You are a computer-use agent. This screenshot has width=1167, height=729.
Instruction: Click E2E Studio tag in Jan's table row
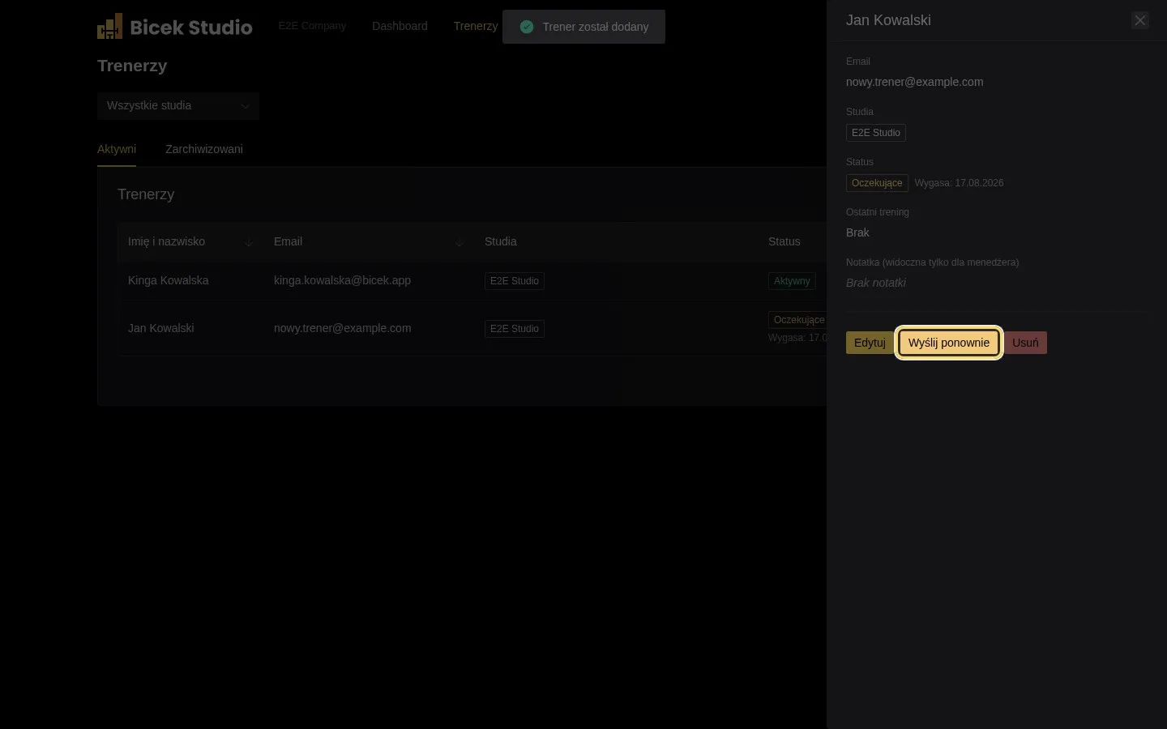click(515, 329)
